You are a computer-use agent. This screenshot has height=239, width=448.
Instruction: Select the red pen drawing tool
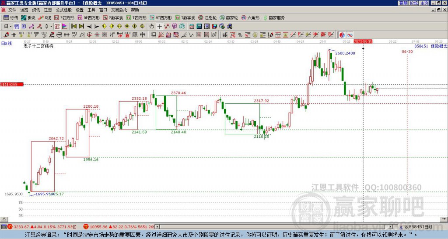(6, 35)
